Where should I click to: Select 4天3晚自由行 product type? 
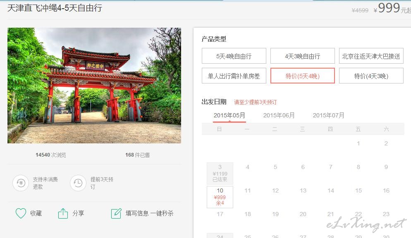click(303, 56)
